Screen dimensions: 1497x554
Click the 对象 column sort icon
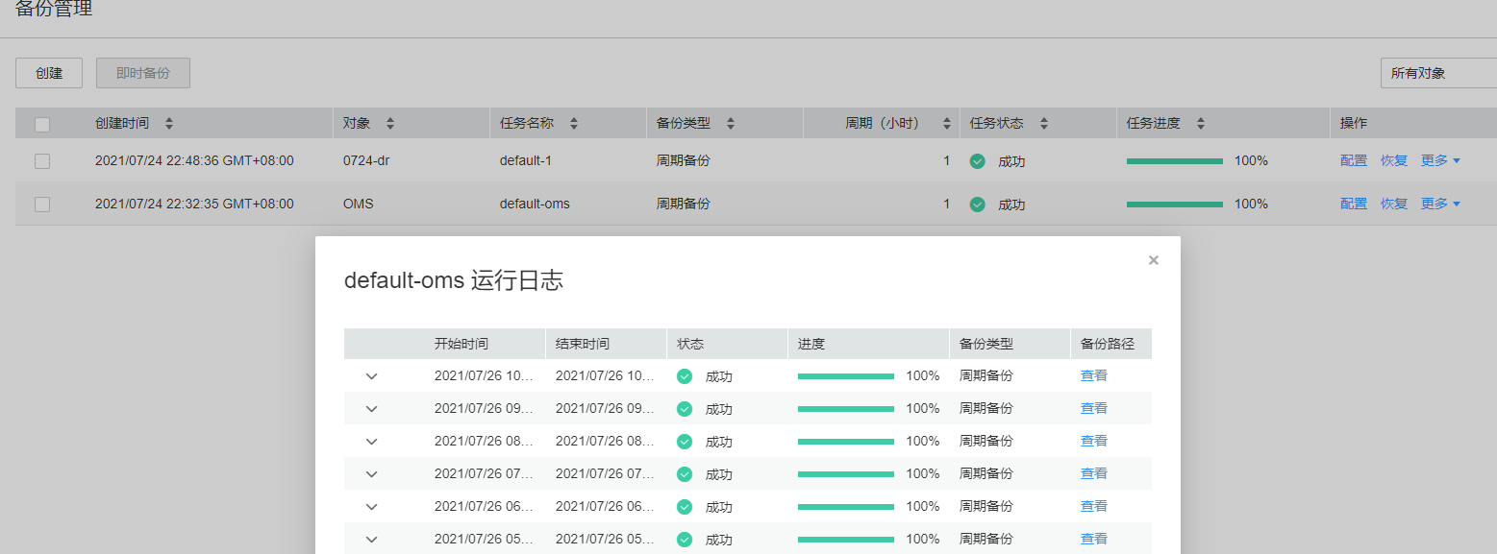pyautogui.click(x=390, y=124)
